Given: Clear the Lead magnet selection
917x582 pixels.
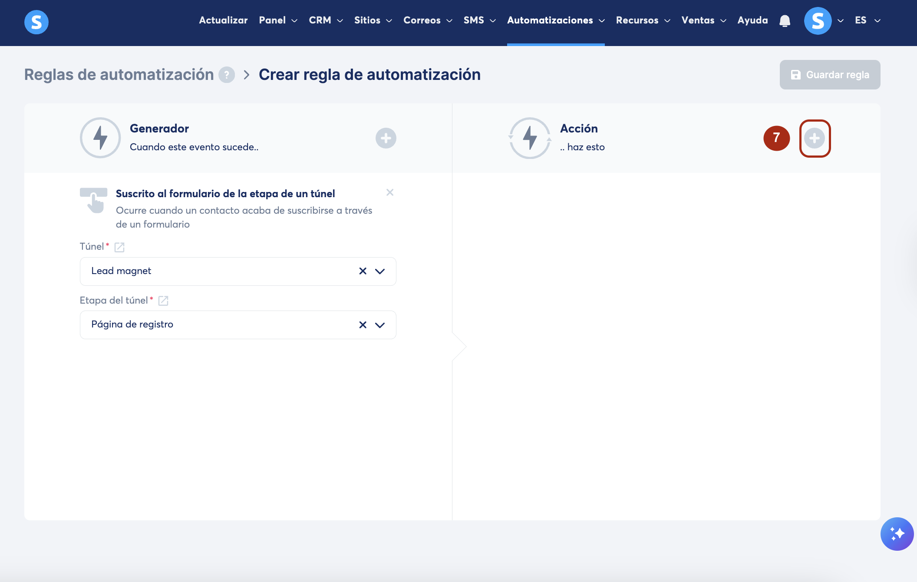Looking at the screenshot, I should (363, 271).
